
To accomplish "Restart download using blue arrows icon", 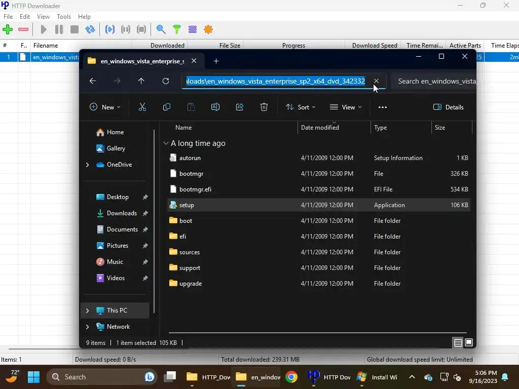I will 90,29.
